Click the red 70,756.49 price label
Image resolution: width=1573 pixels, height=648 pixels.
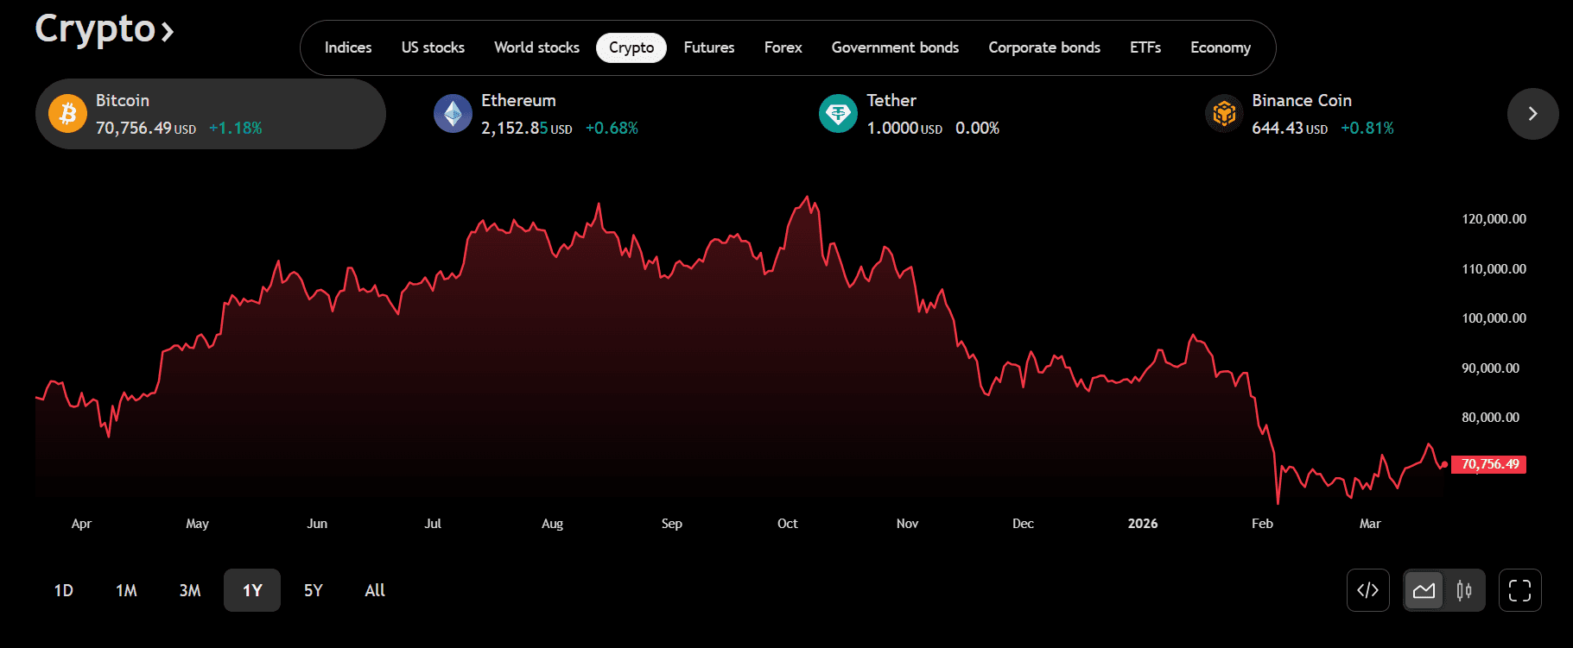tap(1489, 464)
